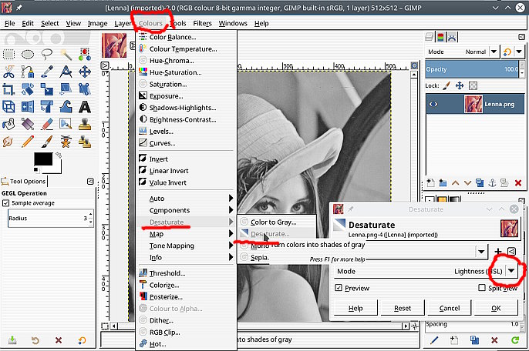Toggle the lock position icon
This screenshot has width=529, height=351.
460,85
